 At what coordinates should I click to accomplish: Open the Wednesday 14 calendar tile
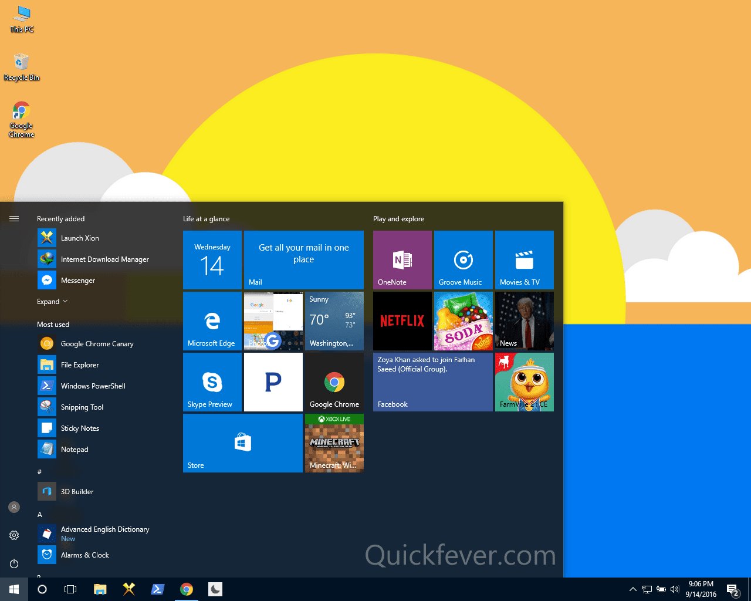click(x=212, y=260)
